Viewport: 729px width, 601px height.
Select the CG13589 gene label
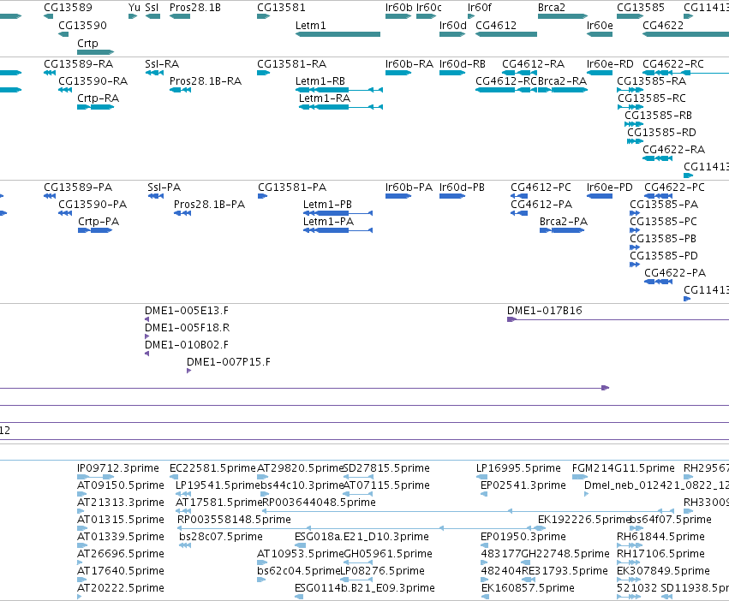68,8
